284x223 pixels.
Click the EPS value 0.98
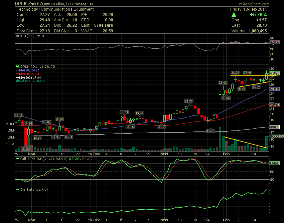tap(109, 20)
